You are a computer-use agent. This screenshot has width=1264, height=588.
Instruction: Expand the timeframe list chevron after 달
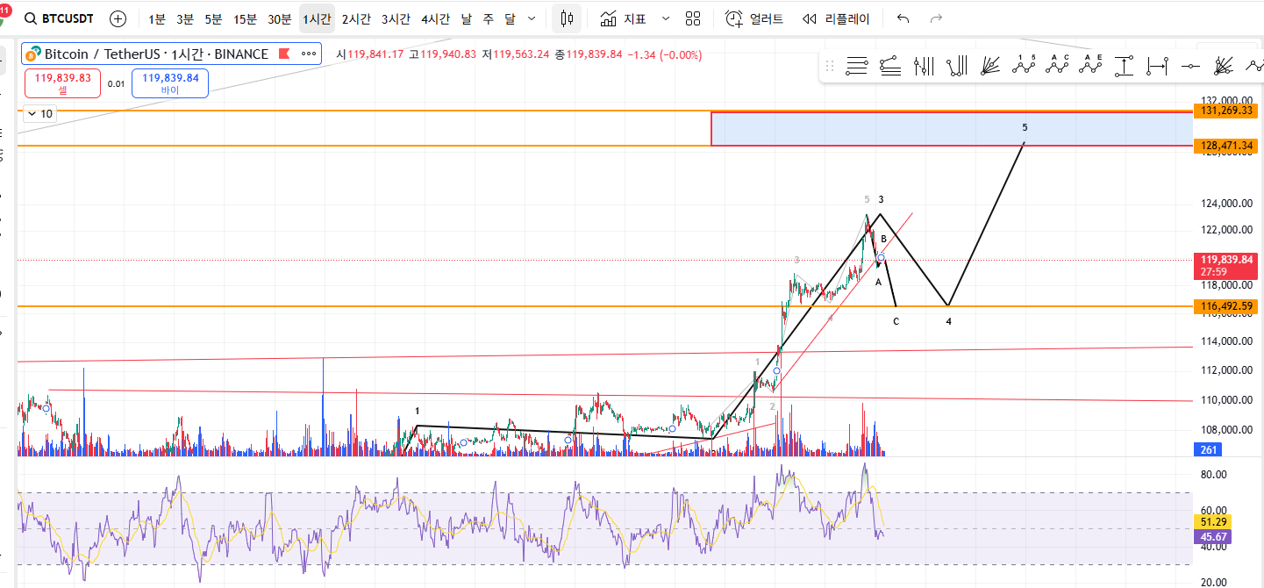(x=531, y=18)
